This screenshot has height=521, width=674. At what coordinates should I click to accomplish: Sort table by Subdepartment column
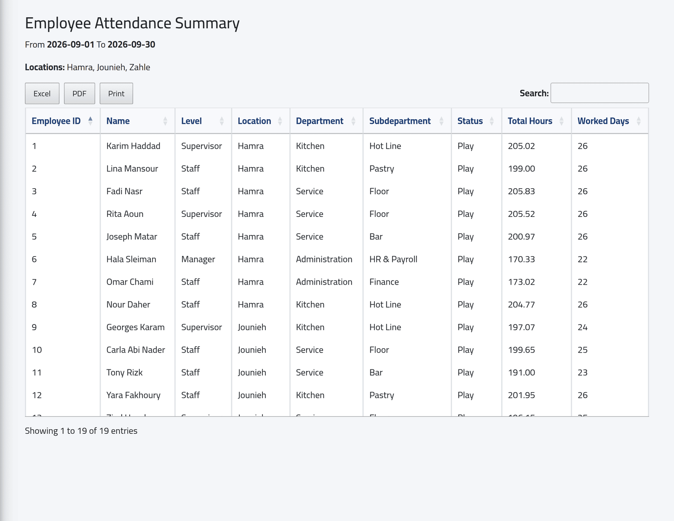point(407,121)
